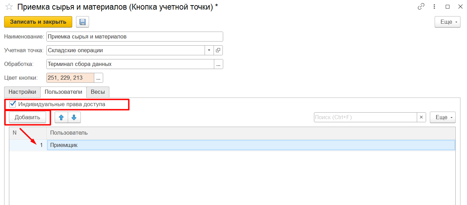Copy link via chain icon
This screenshot has width=467, height=205.
[x=421, y=7]
